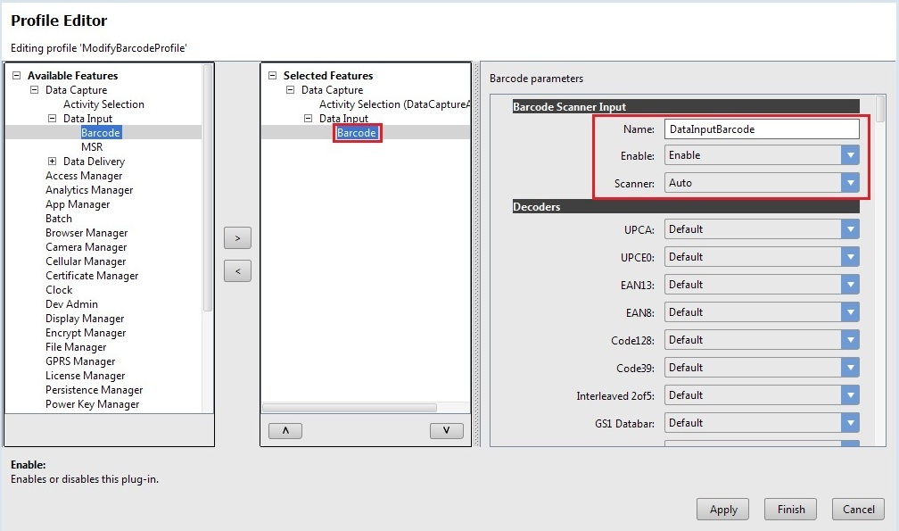Click the Finish button
Image resolution: width=899 pixels, height=531 pixels.
pos(791,510)
